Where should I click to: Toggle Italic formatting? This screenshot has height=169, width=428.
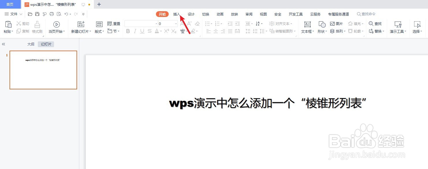[135, 31]
